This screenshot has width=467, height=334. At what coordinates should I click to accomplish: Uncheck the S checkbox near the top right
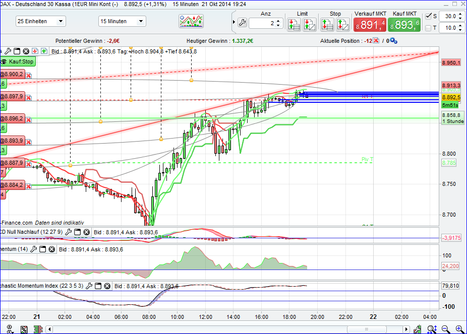tap(427, 16)
